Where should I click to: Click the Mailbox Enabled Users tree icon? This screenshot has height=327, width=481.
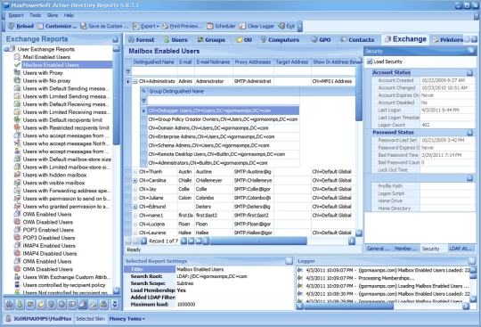17,65
